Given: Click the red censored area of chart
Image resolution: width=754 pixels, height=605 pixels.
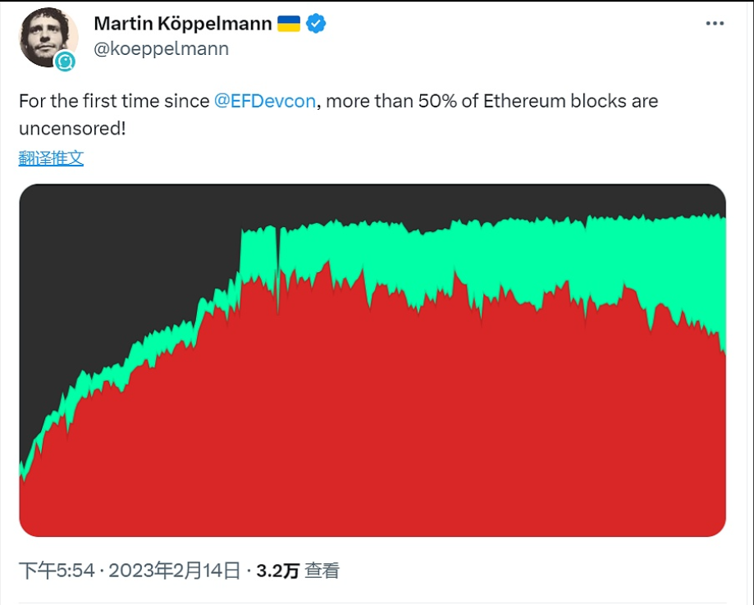Looking at the screenshot, I should coord(369,426).
